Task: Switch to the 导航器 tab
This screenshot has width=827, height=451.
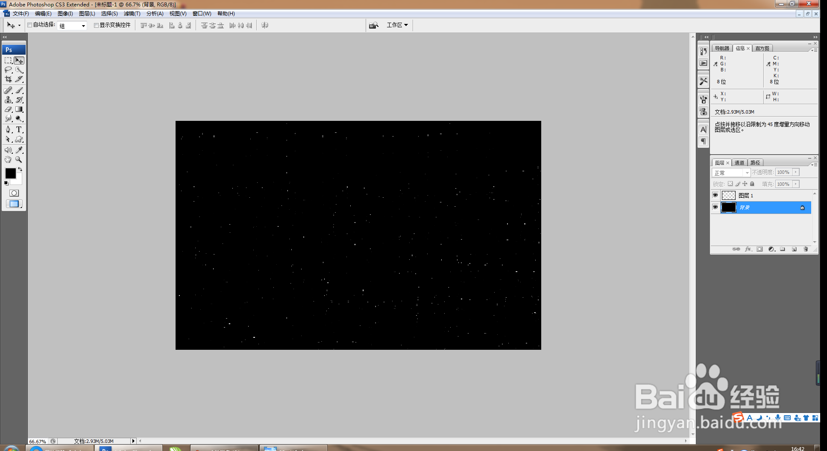Action: 722,48
